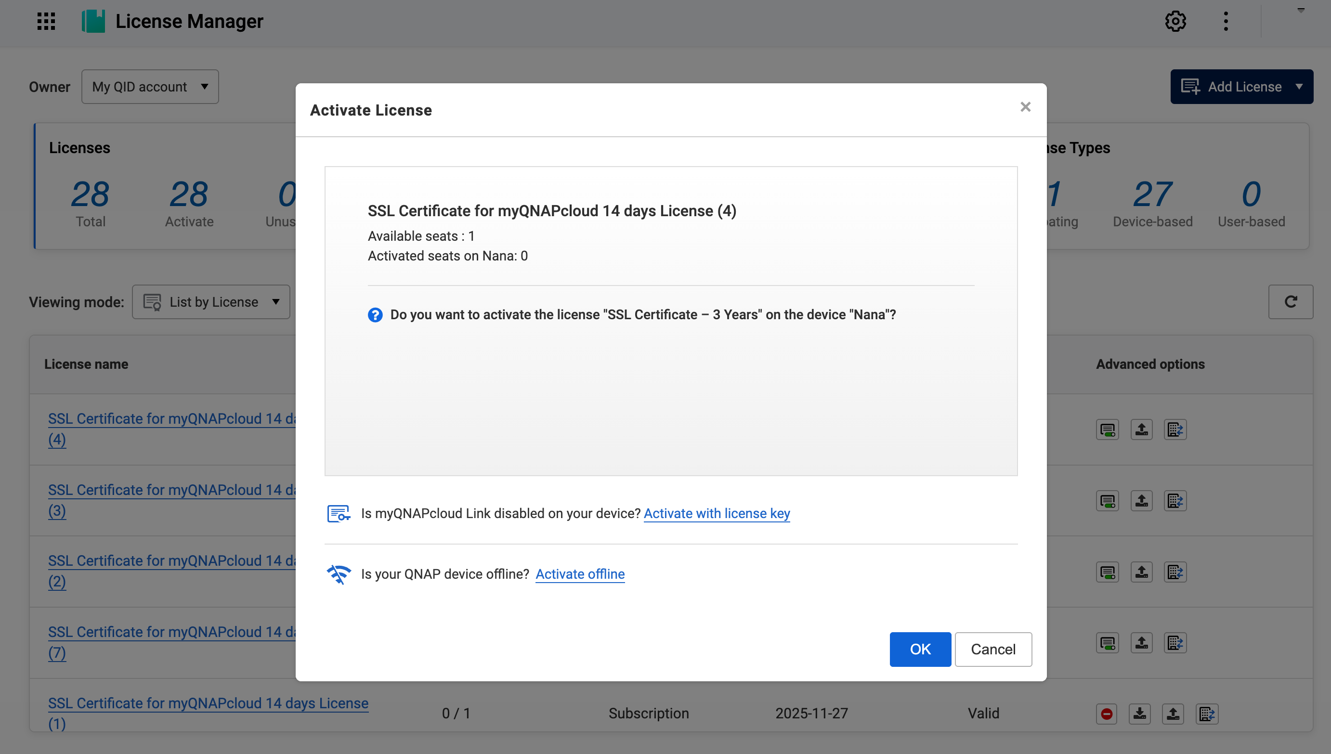The width and height of the screenshot is (1331, 754).
Task: Open the app grid launcher icon
Action: (x=46, y=21)
